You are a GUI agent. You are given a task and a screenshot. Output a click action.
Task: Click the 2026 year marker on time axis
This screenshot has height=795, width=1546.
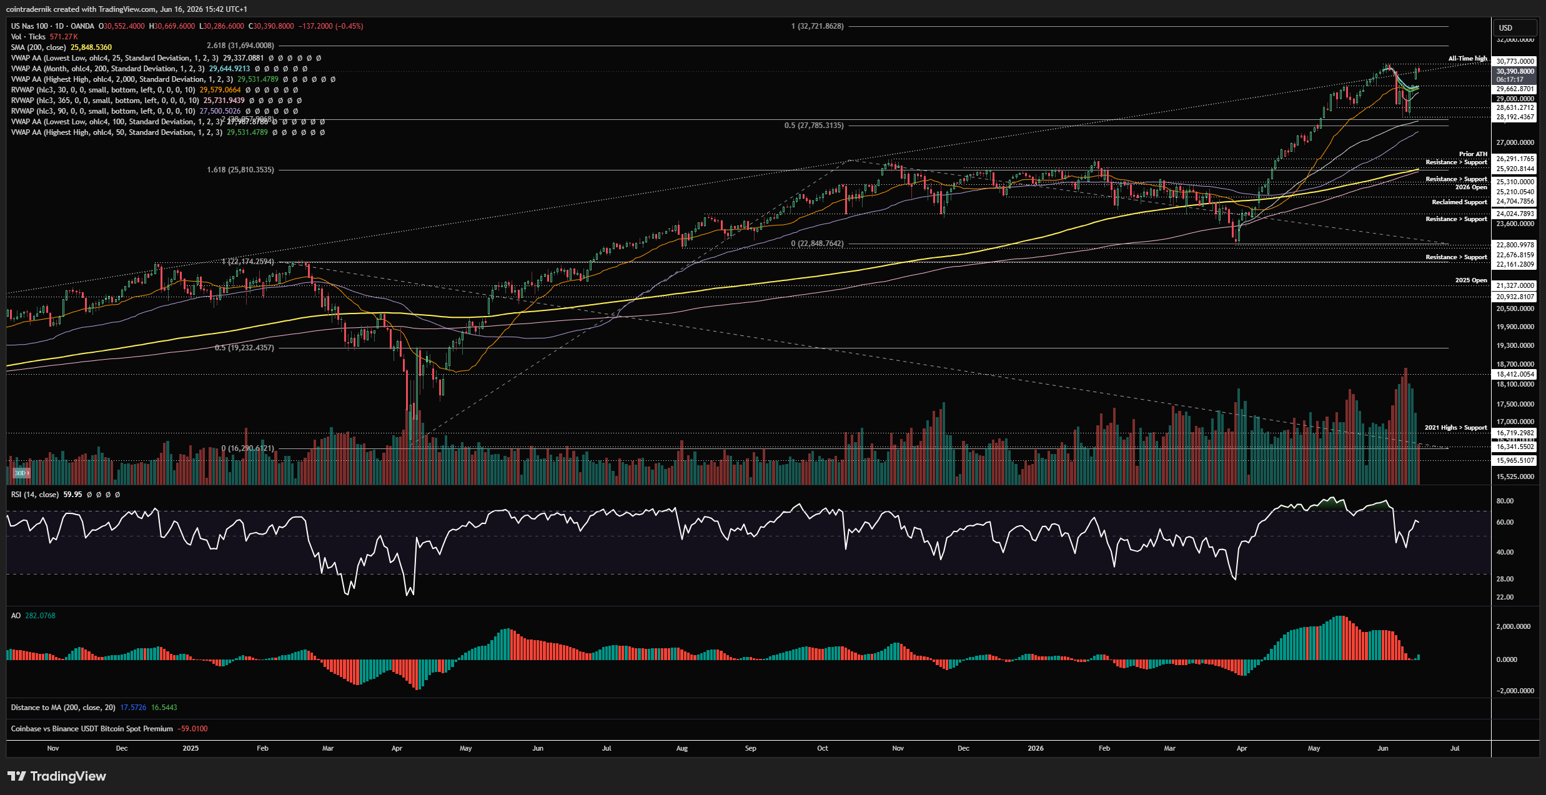pos(1036,748)
